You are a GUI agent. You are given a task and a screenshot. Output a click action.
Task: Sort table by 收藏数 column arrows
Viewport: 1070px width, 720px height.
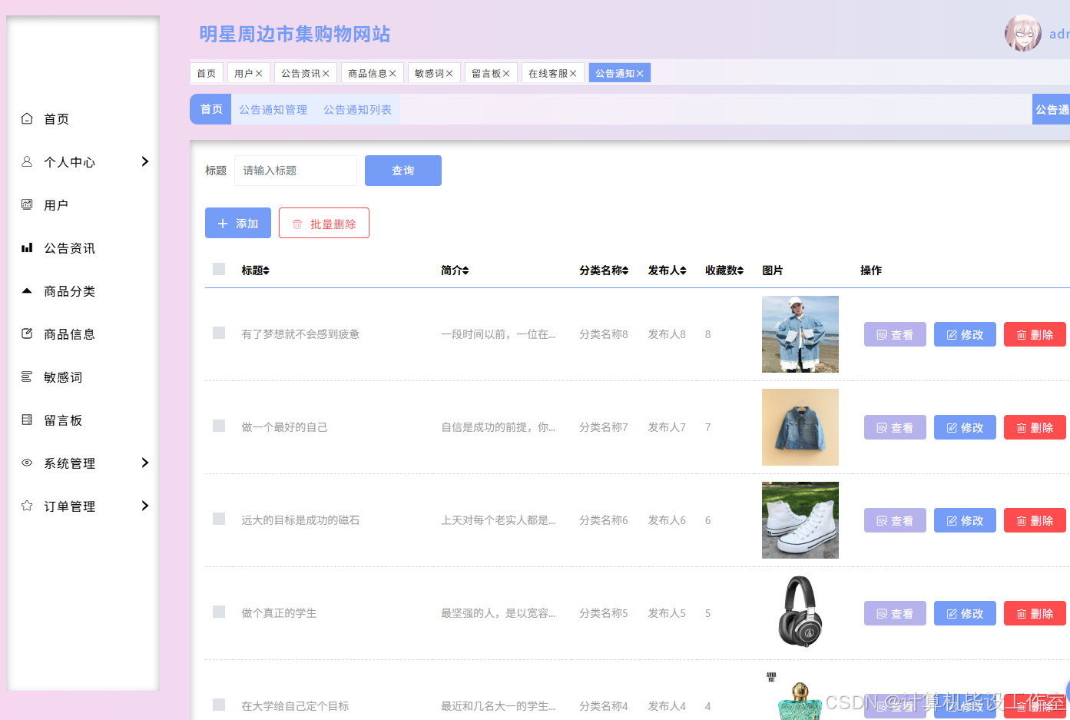click(740, 270)
